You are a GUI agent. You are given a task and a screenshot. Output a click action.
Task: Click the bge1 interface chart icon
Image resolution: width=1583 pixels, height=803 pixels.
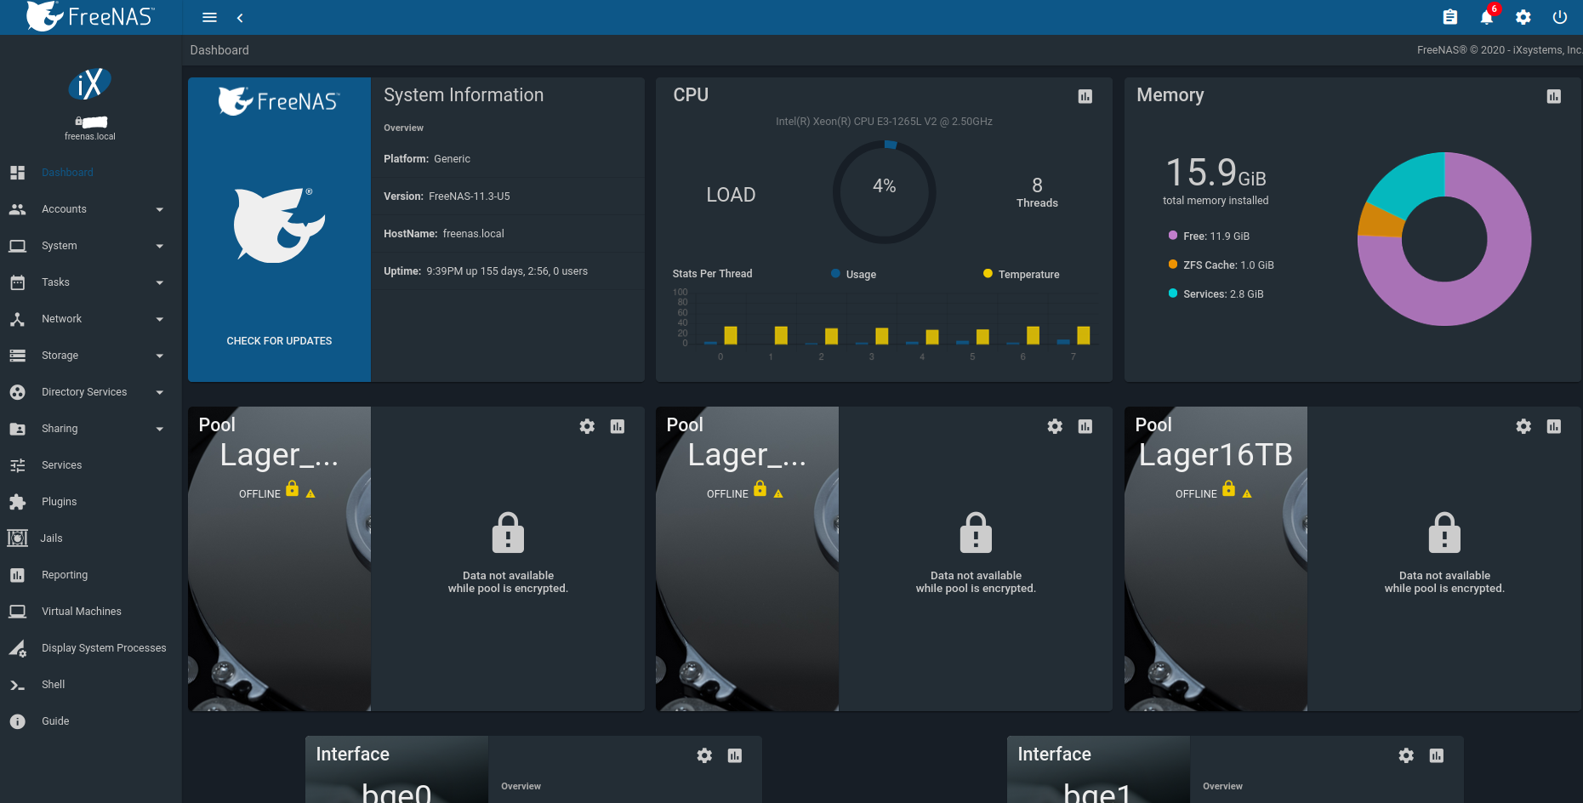[1437, 755]
